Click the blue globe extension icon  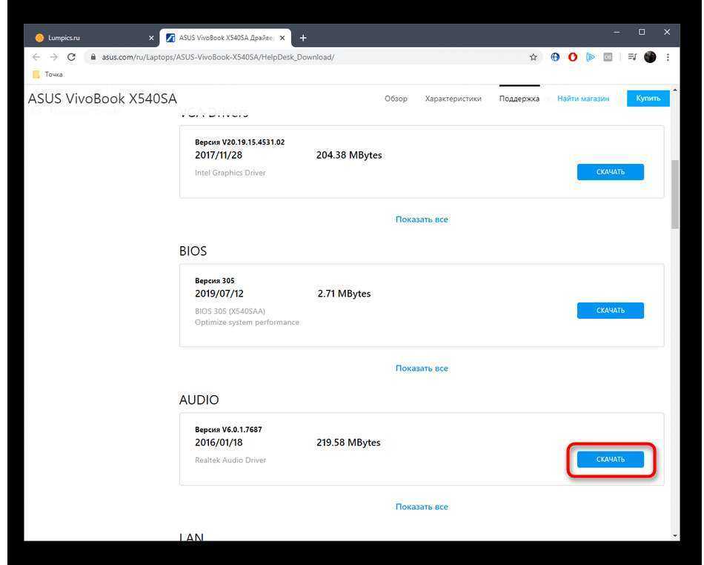[555, 57]
